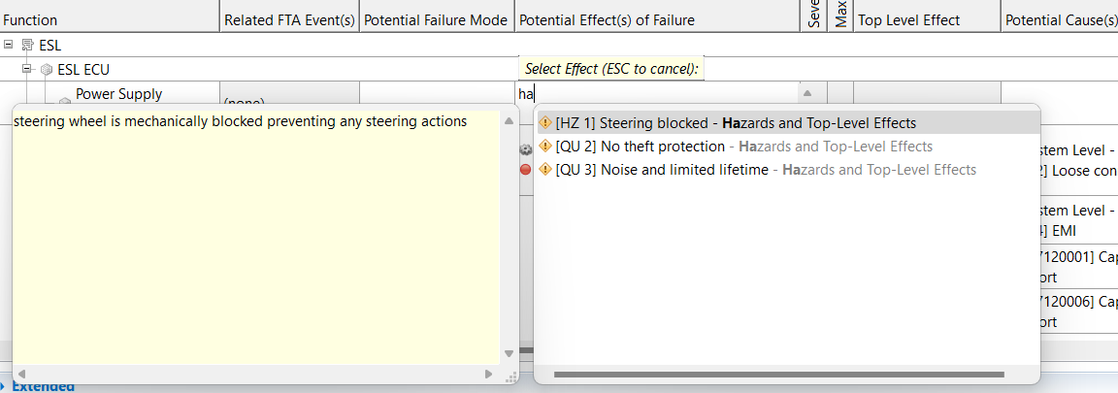The width and height of the screenshot is (1118, 393).
Task: Collapse the ESL tree node
Action: coord(9,45)
